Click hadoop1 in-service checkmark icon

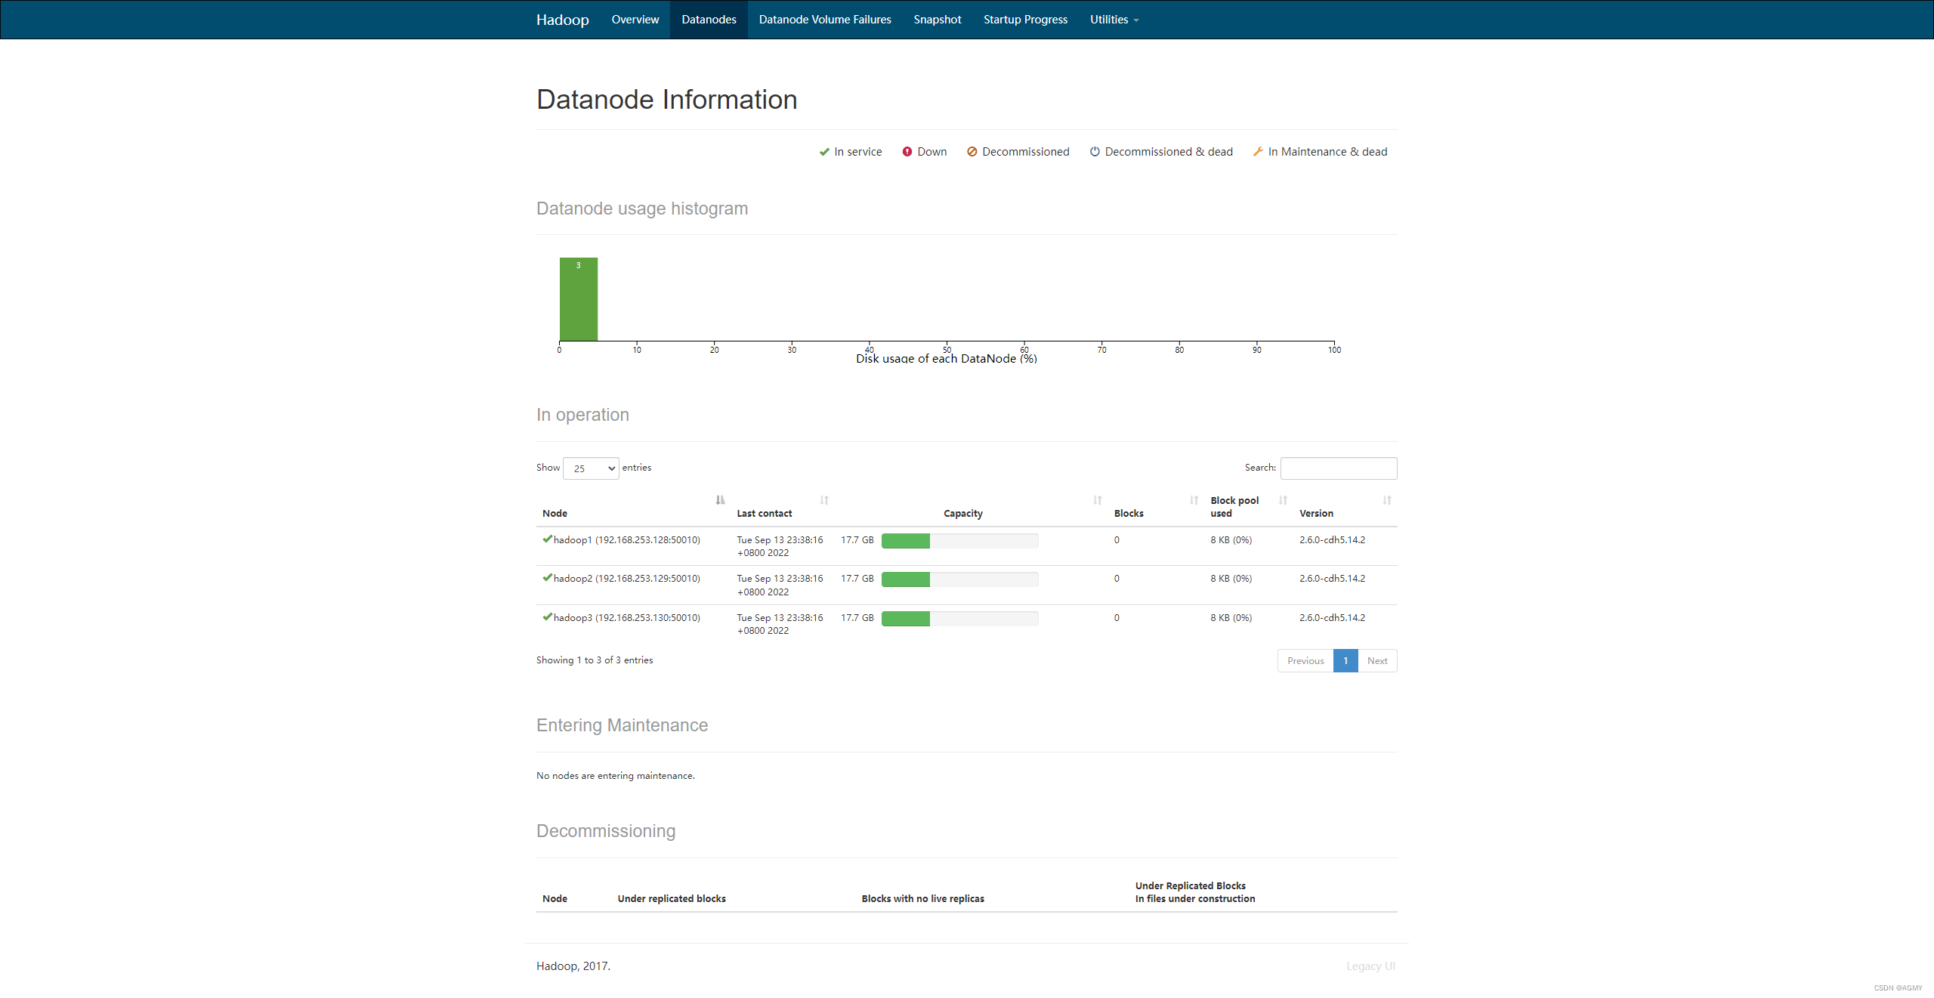[547, 539]
